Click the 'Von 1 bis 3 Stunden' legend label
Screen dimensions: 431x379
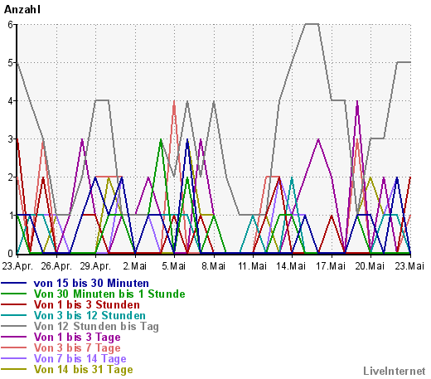click(87, 304)
